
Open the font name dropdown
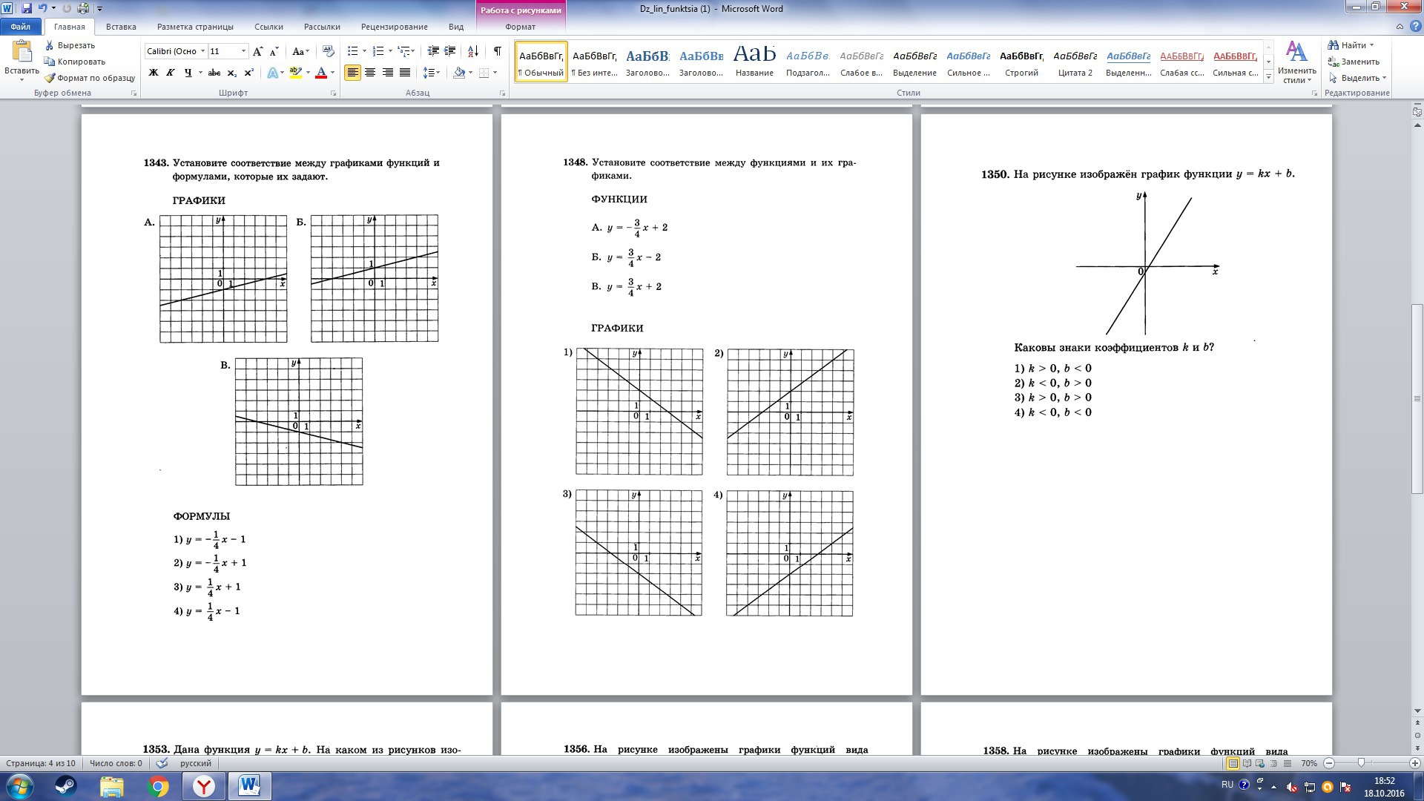click(x=202, y=51)
